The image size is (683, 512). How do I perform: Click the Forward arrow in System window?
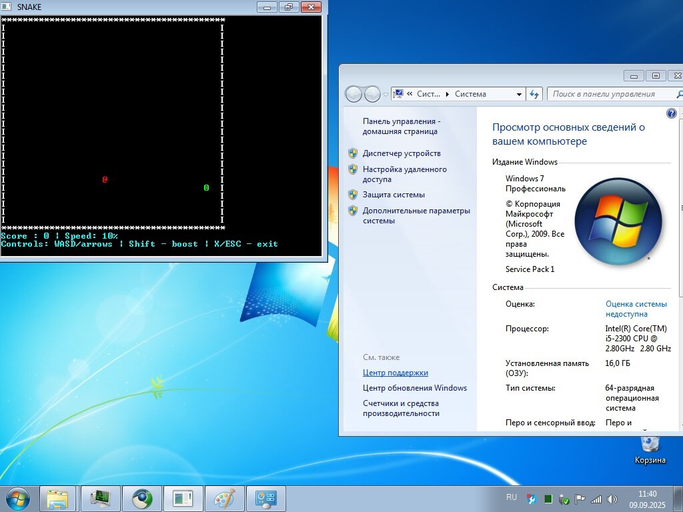[372, 94]
